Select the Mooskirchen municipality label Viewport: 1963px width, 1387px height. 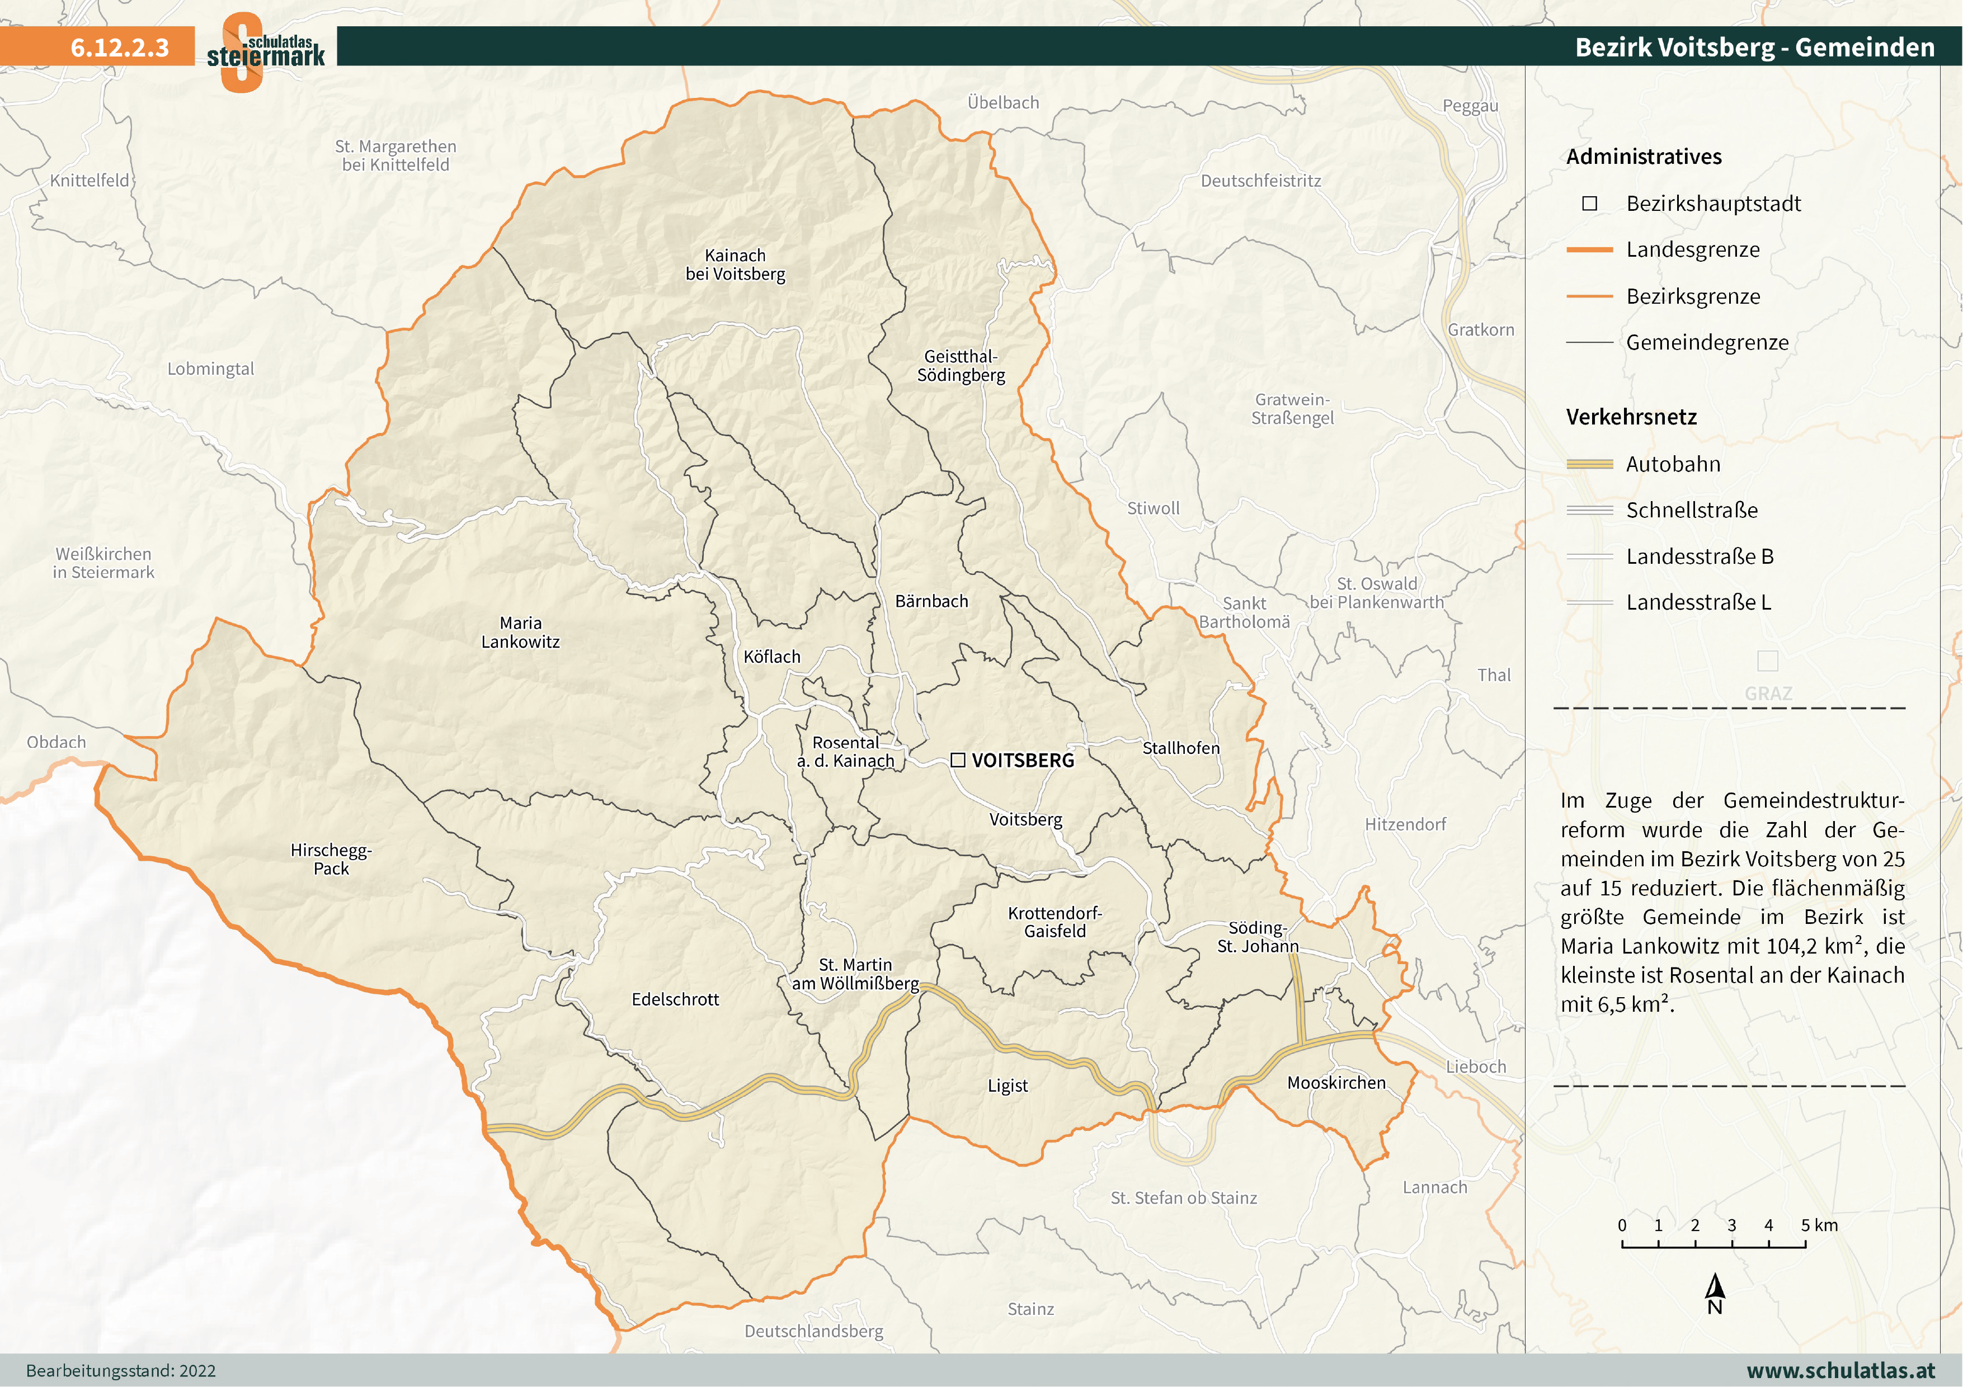[x=1336, y=1082]
